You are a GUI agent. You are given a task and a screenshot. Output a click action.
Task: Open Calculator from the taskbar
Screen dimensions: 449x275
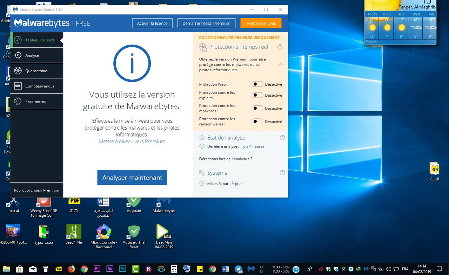tap(174, 269)
